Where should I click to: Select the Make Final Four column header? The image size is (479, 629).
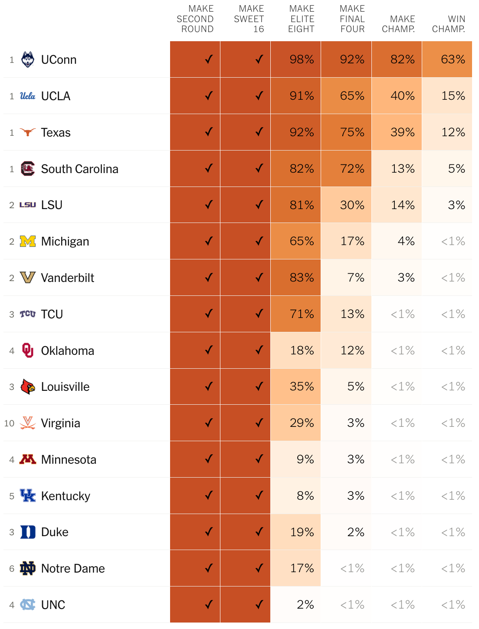point(352,19)
